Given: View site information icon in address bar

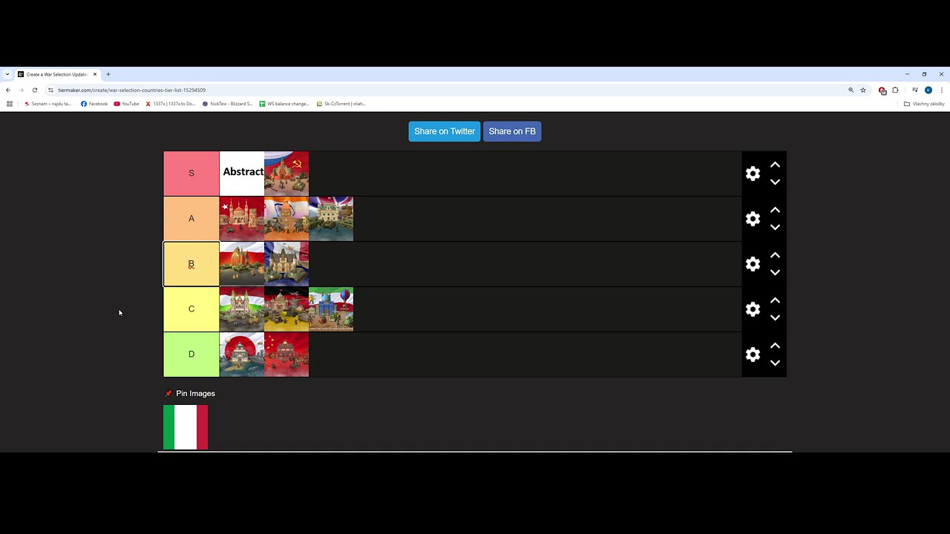Looking at the screenshot, I should pos(50,90).
